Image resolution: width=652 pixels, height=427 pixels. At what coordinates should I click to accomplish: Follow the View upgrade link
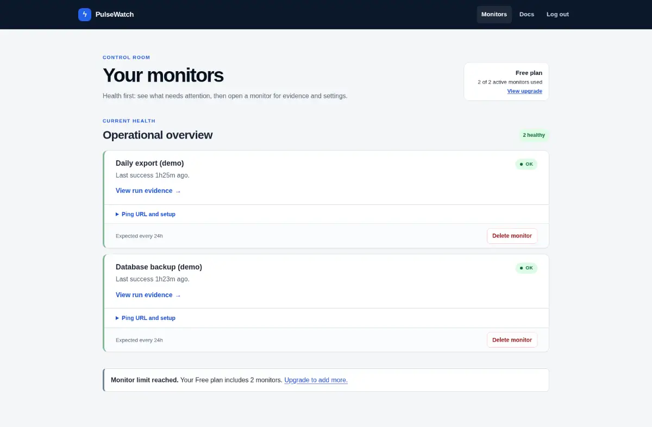525,91
